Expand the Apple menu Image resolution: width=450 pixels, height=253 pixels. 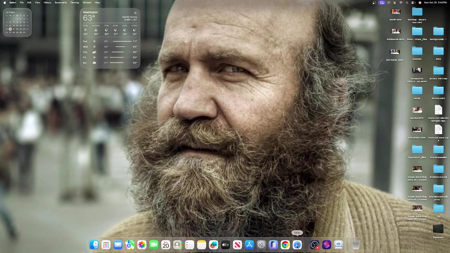point(4,2)
